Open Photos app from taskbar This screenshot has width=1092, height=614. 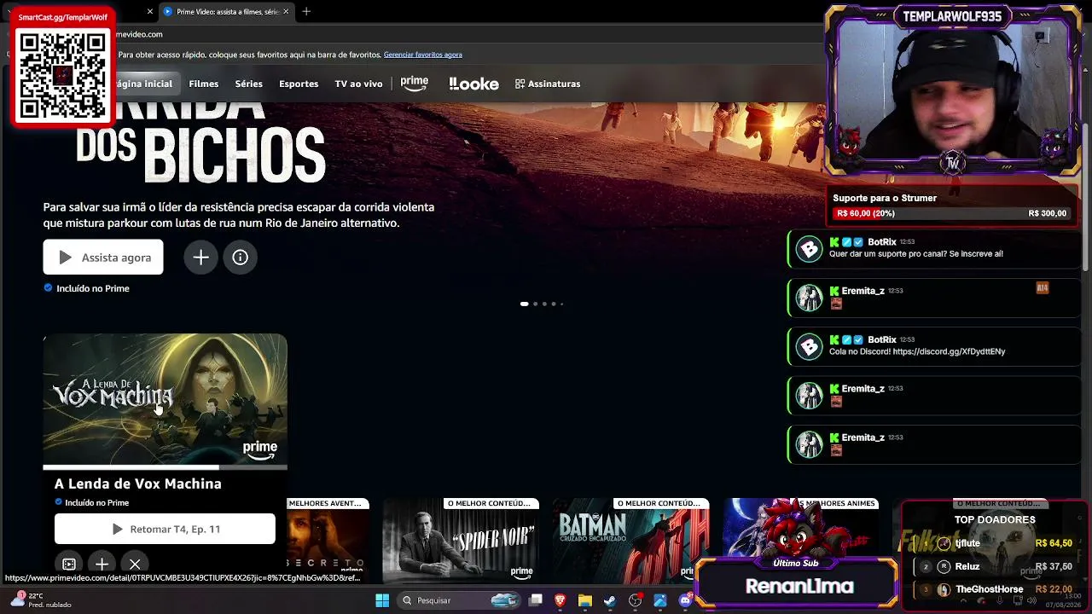660,600
